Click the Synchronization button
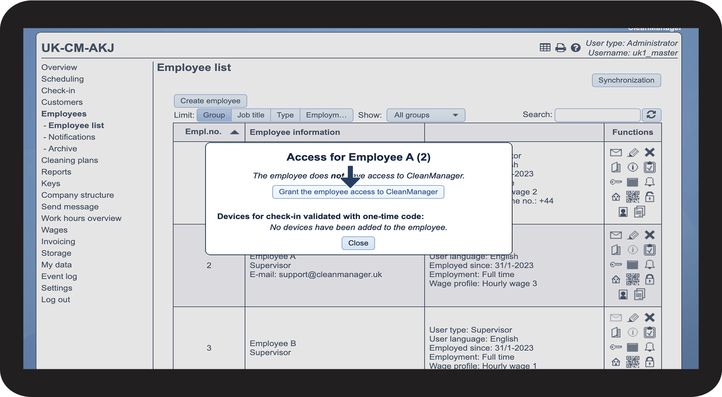The image size is (722, 397). tap(626, 80)
